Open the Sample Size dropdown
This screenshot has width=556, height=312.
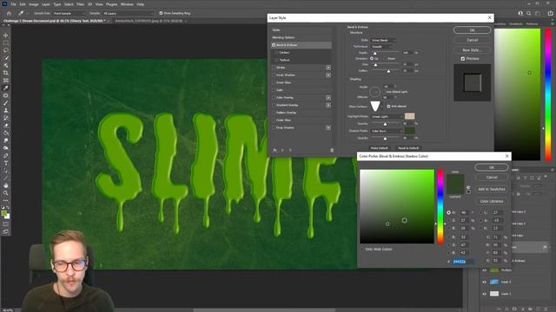(x=69, y=14)
